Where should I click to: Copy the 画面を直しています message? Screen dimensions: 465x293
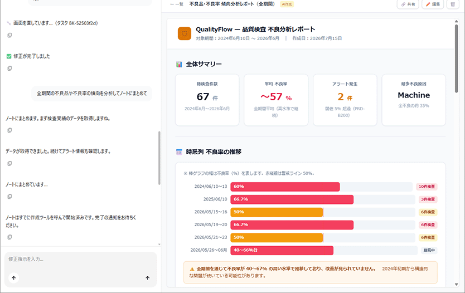9,35
